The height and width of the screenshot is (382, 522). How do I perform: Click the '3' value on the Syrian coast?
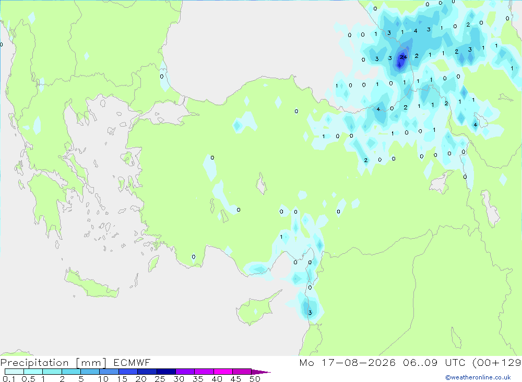(x=310, y=313)
